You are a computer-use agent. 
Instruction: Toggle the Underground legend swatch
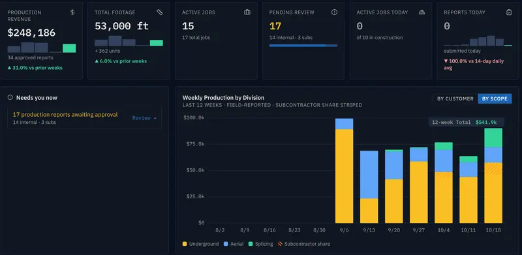(x=185, y=244)
